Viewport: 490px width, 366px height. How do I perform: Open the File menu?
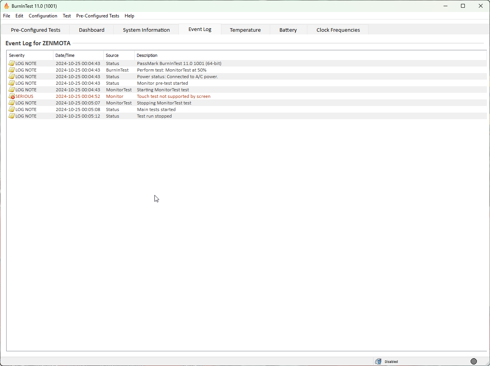(x=7, y=16)
